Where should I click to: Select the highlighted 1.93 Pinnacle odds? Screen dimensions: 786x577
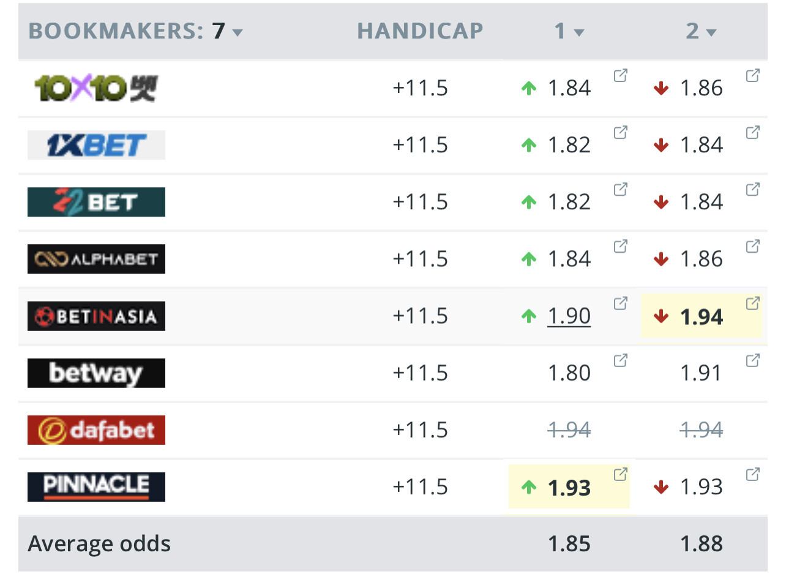(x=569, y=488)
